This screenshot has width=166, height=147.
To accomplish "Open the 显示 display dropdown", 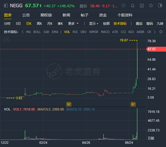I will 94,23.
